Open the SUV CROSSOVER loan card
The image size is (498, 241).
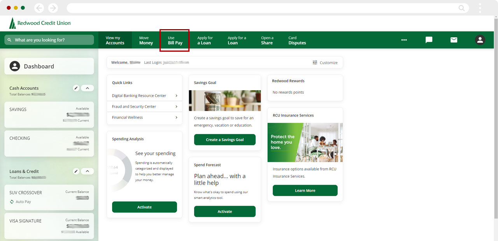(49, 197)
